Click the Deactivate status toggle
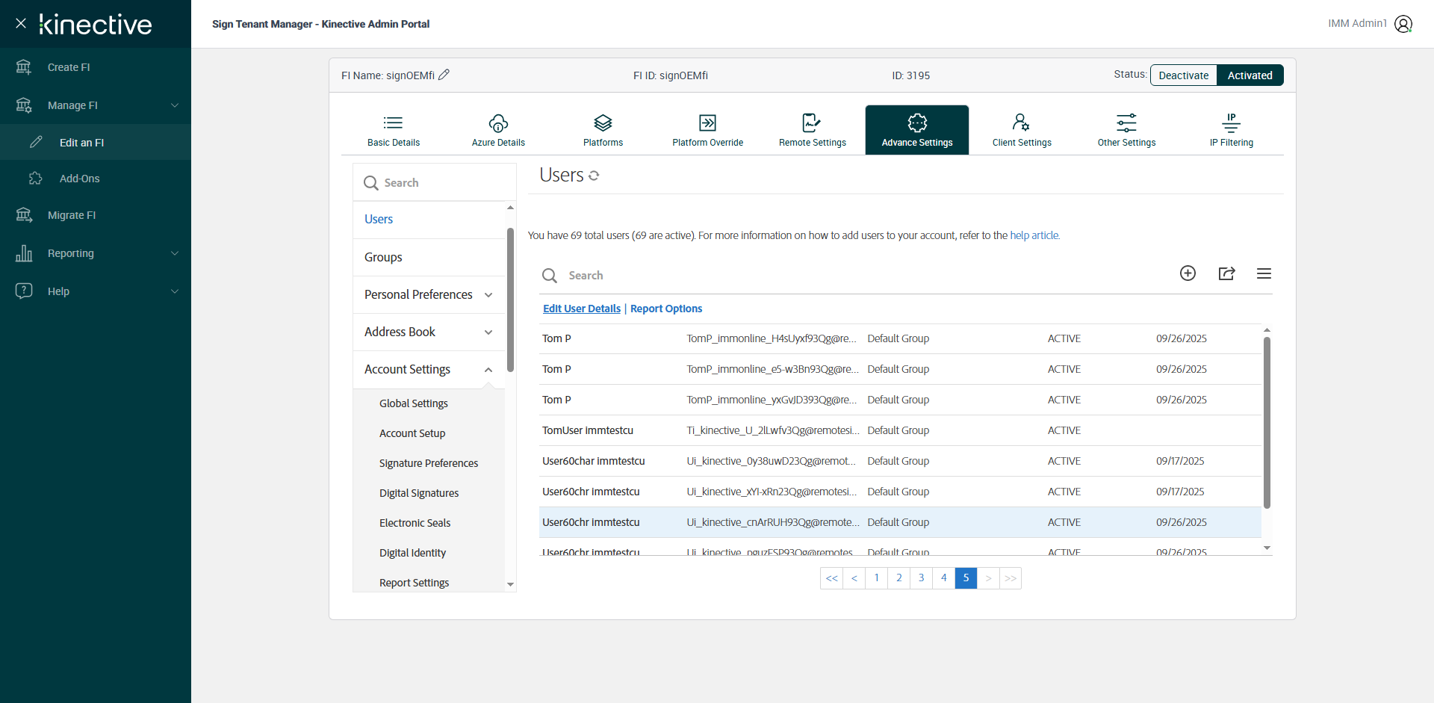This screenshot has height=703, width=1434. click(x=1183, y=75)
